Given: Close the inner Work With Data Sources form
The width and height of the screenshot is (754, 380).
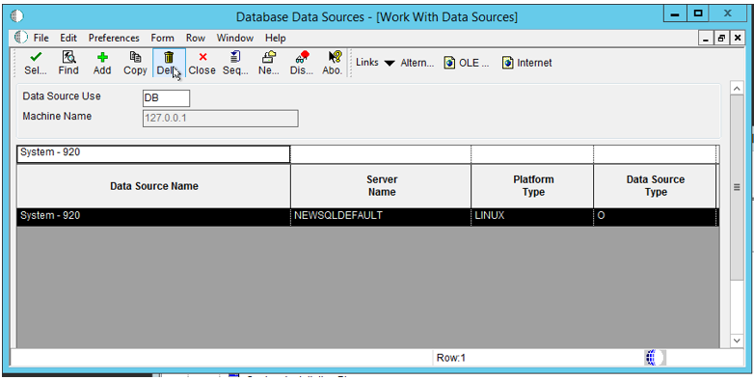Looking at the screenshot, I should click(x=738, y=38).
